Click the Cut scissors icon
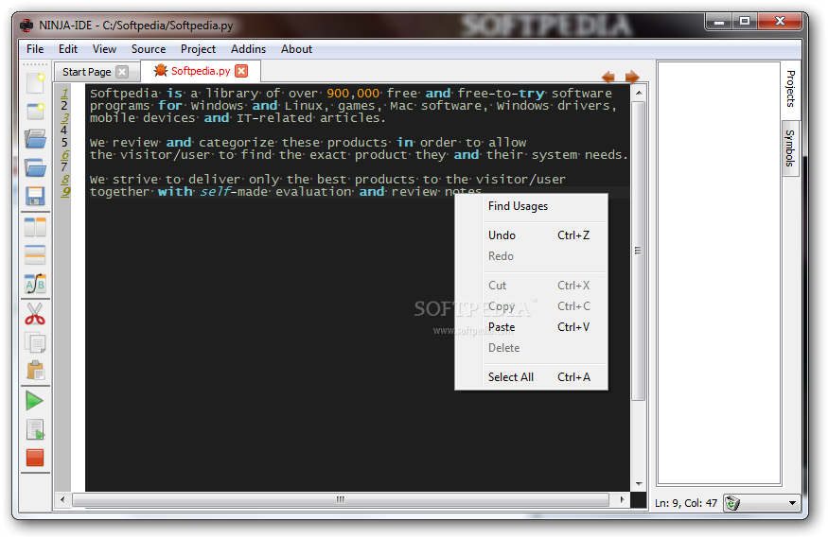This screenshot has width=828, height=539. [35, 314]
